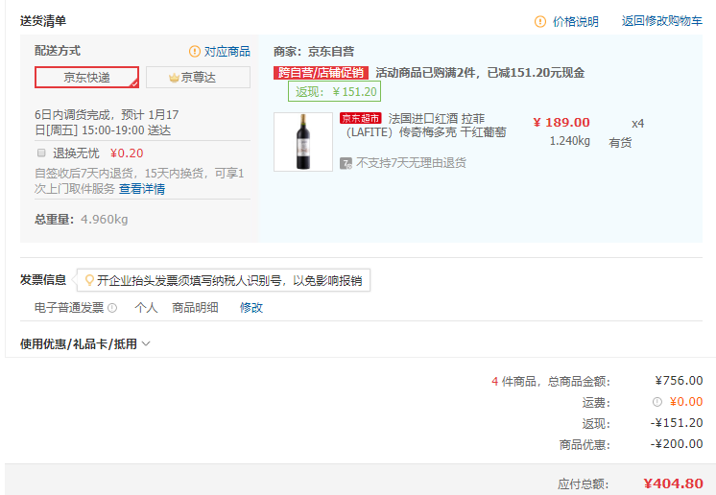Open the Lafite wine bottle thumbnail
The width and height of the screenshot is (716, 495).
point(303,142)
